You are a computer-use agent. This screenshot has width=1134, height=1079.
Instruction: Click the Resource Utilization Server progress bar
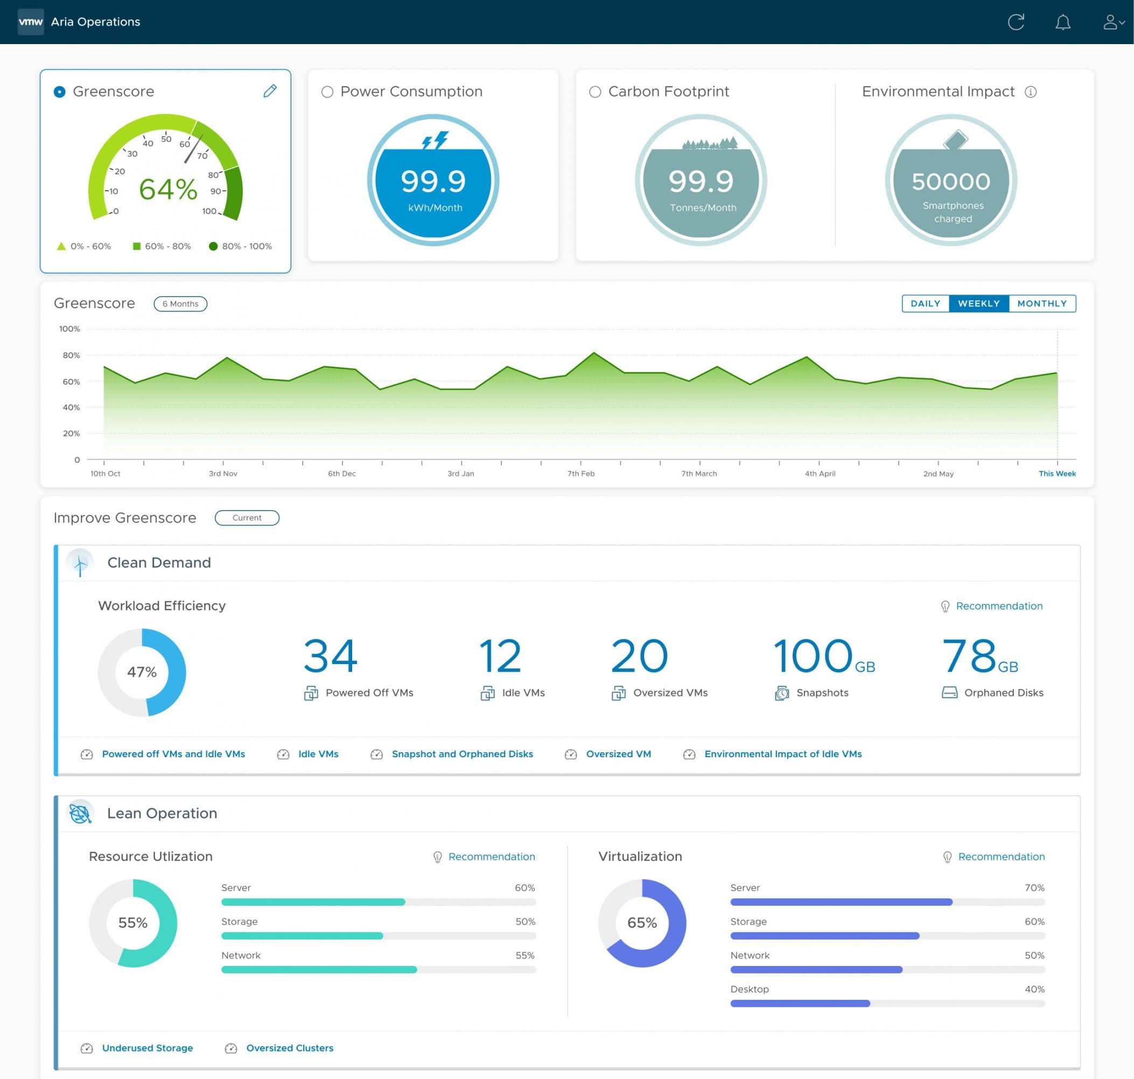[378, 902]
